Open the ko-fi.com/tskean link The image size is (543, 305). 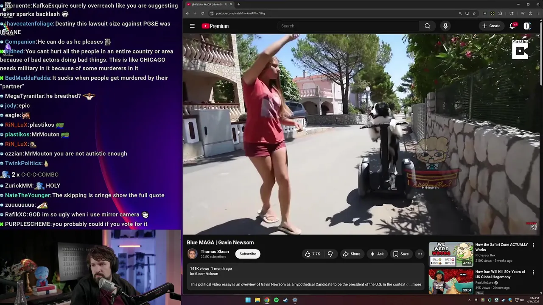click(204, 274)
